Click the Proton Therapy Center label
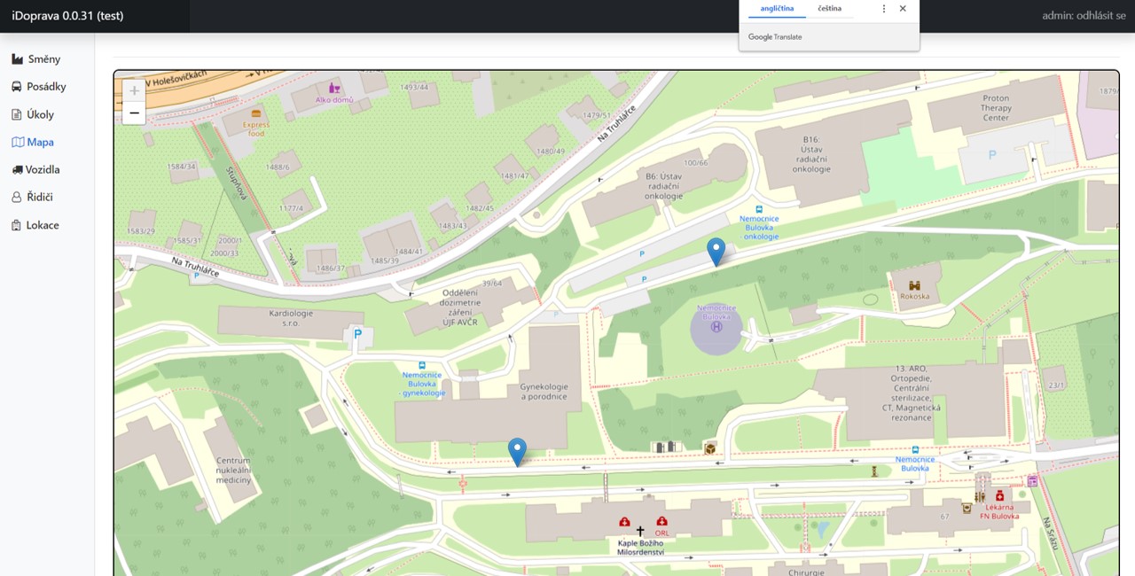1135x576 pixels. (996, 108)
